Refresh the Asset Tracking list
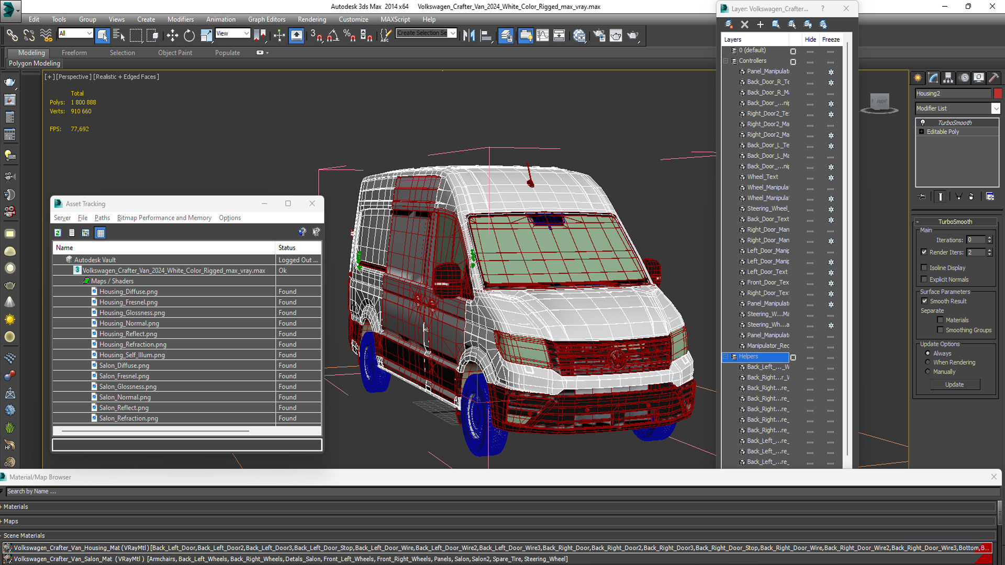 tap(58, 233)
